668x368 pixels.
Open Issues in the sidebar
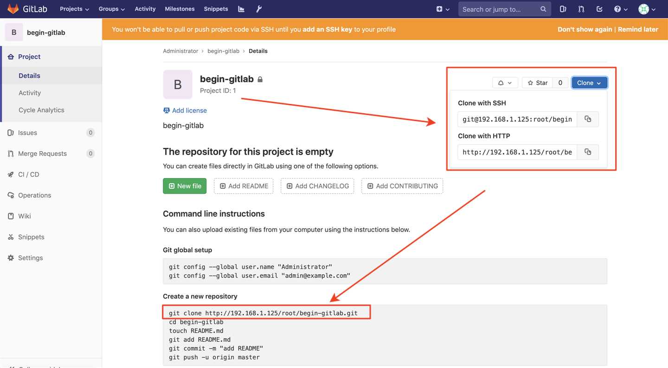tap(51, 133)
